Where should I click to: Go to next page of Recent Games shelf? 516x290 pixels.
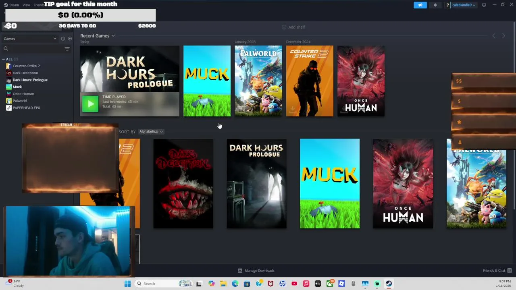click(x=504, y=36)
